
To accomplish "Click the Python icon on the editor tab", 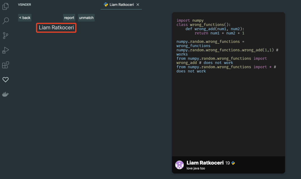I will pos(106,4).
